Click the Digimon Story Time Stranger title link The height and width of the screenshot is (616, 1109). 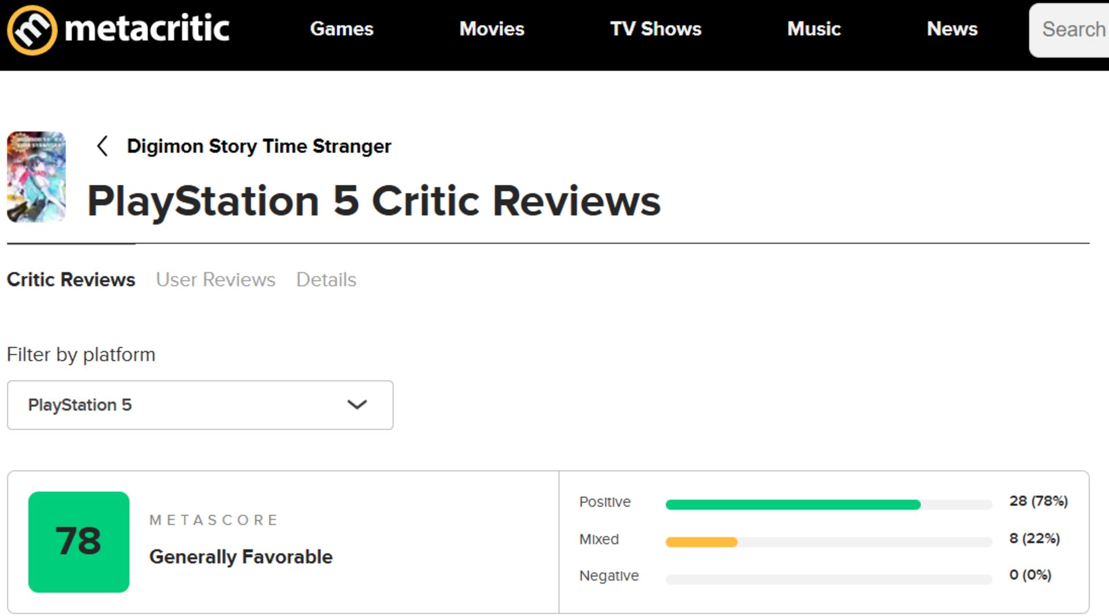click(x=259, y=146)
